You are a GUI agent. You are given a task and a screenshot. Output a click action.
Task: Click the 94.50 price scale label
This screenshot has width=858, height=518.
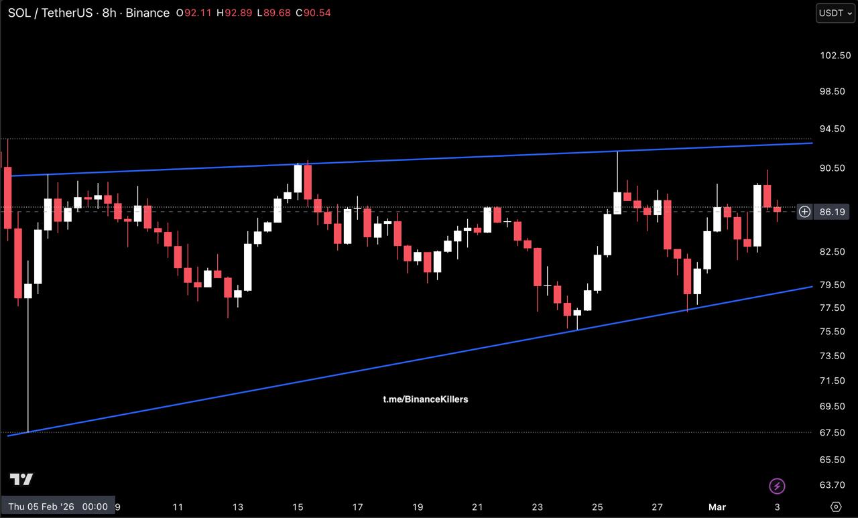pos(832,129)
